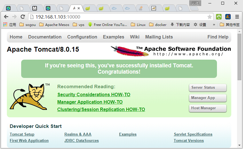
Task: Close the active Tomcat tab
Action: [79, 8]
